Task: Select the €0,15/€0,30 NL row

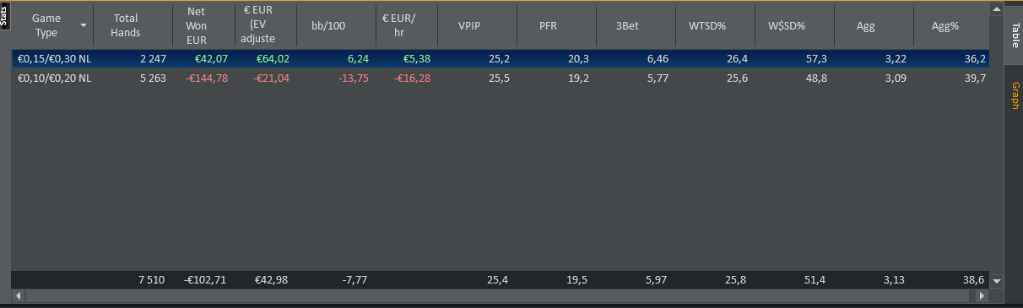Action: pos(501,59)
